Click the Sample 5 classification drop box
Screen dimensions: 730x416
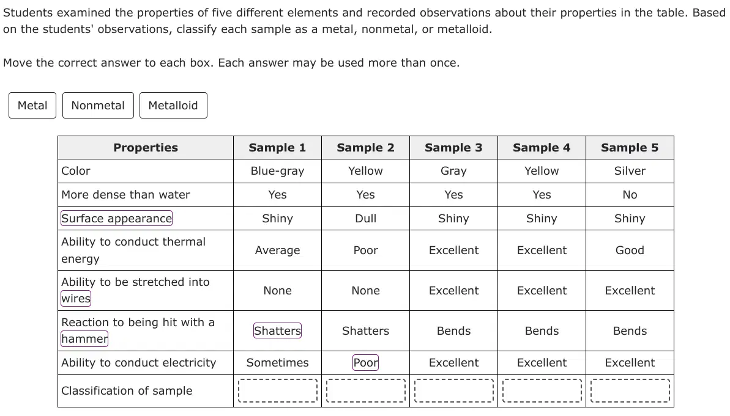(x=630, y=391)
